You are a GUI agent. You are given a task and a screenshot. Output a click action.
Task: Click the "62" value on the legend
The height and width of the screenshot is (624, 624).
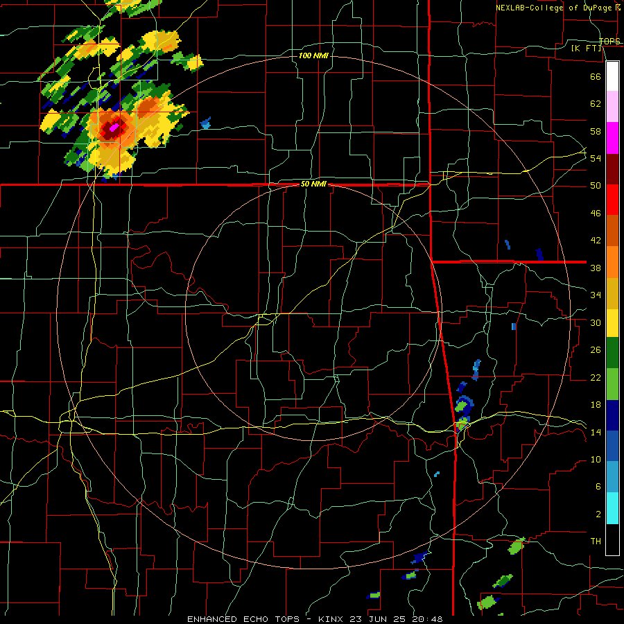596,104
